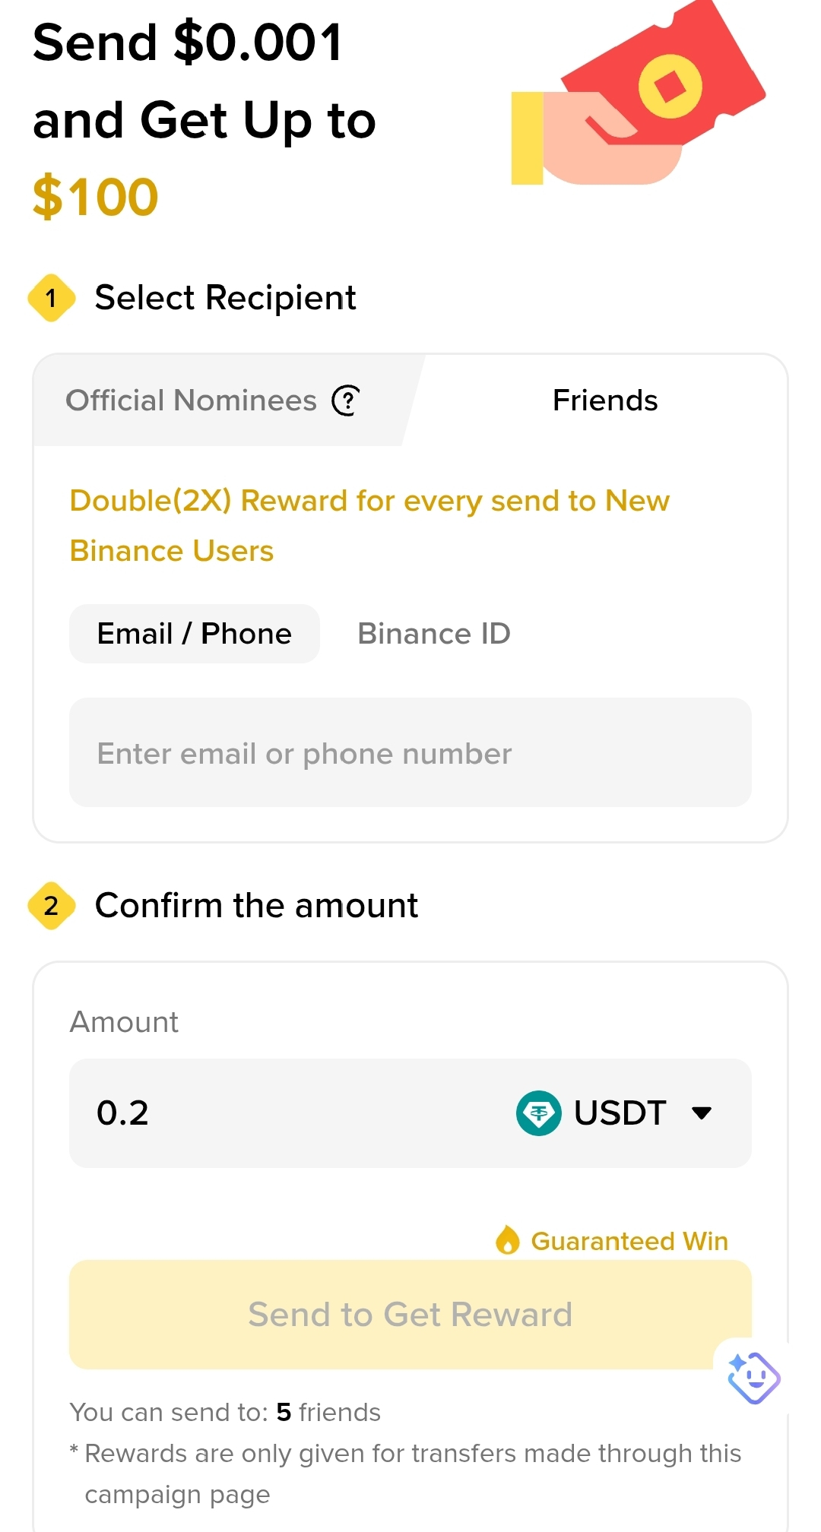This screenshot has width=821, height=1532.
Task: Click the Official Nominees help question-mark icon
Action: pyautogui.click(x=346, y=400)
